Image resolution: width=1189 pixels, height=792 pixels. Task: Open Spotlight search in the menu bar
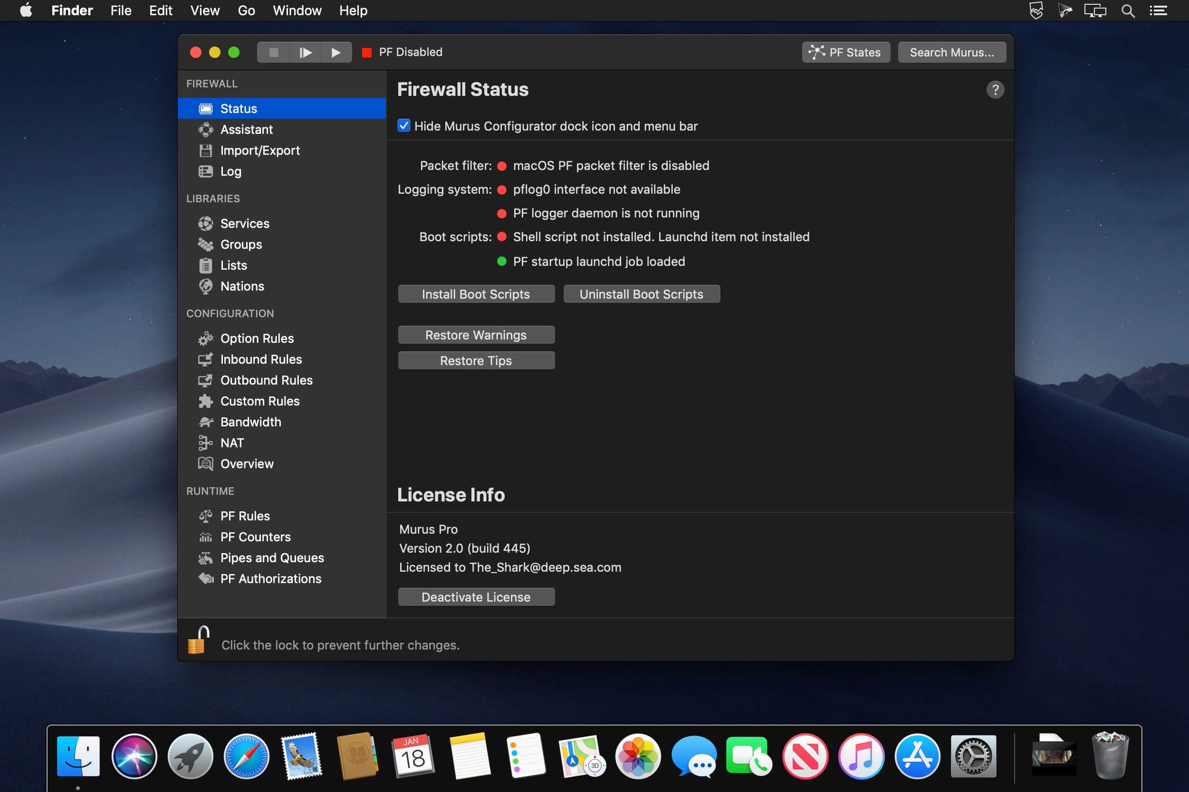click(1128, 10)
